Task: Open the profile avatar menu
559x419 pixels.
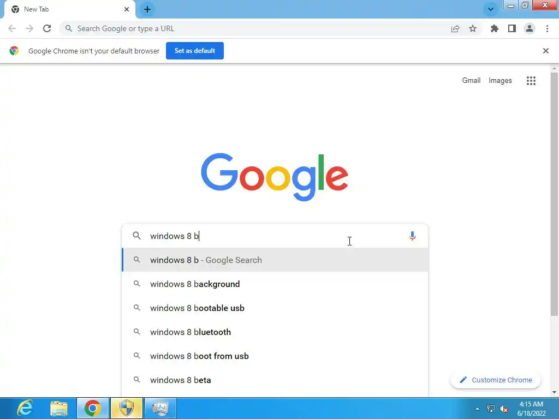Action: [x=530, y=28]
